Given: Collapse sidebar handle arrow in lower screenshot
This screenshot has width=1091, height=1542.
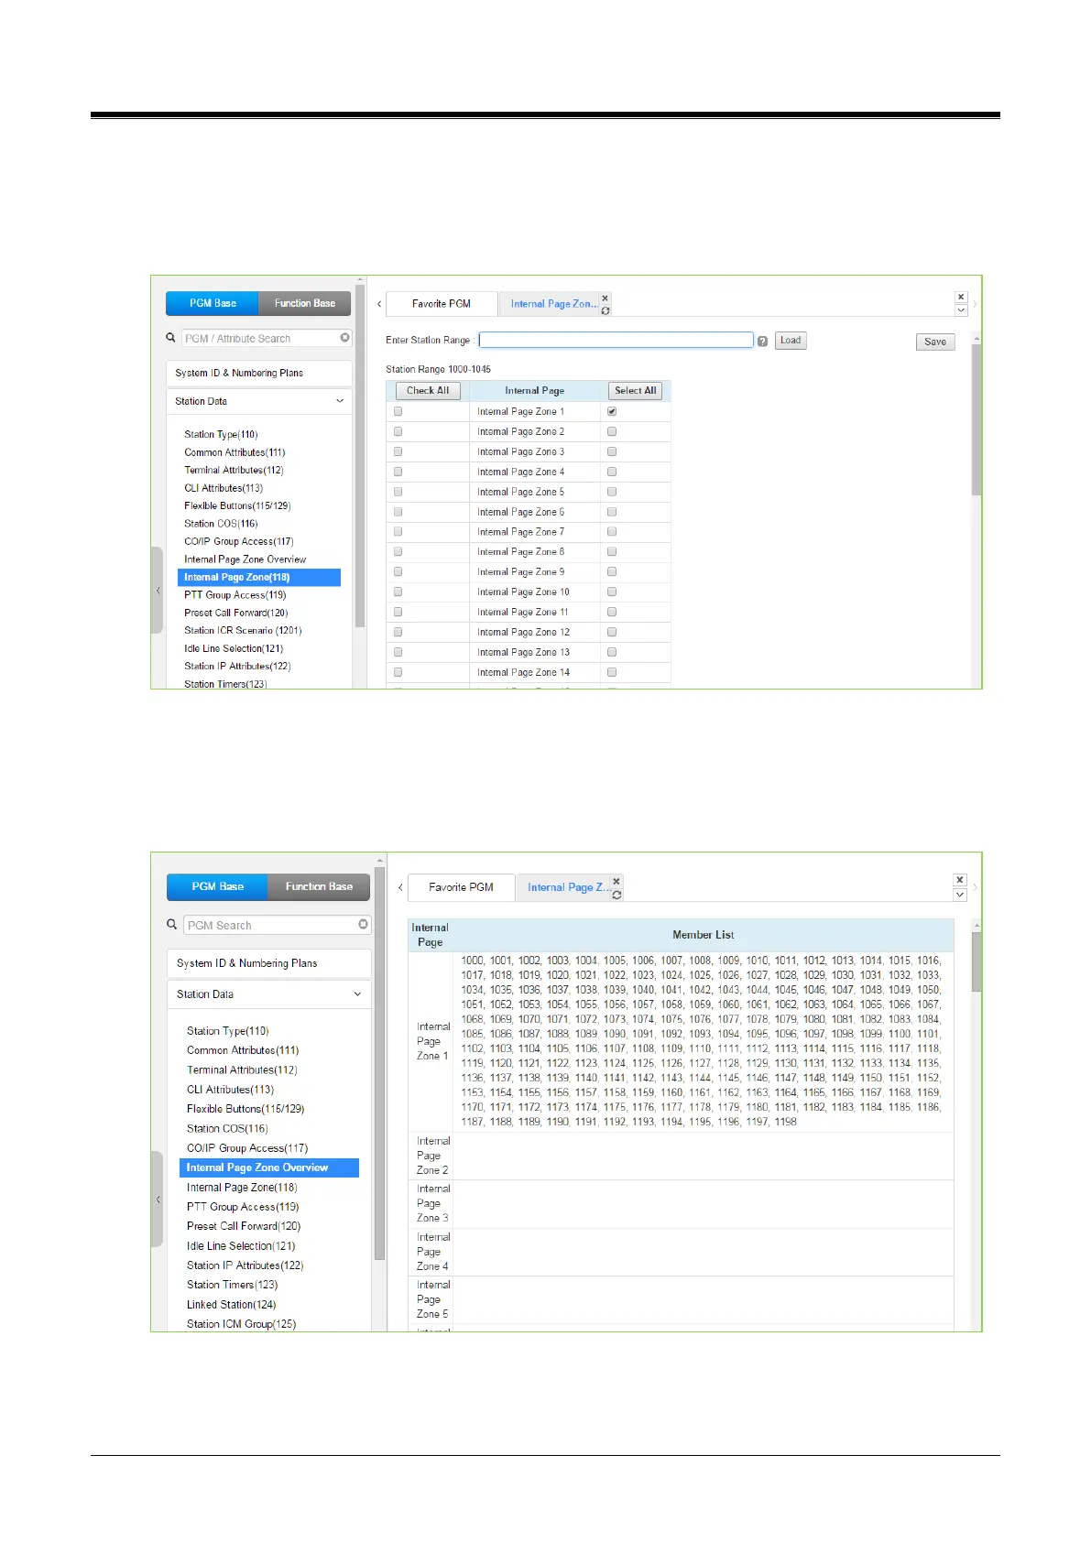Looking at the screenshot, I should pos(158,1200).
